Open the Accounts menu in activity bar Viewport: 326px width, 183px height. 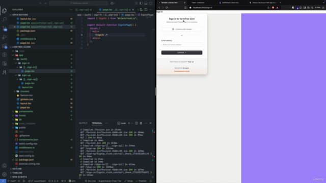5,166
